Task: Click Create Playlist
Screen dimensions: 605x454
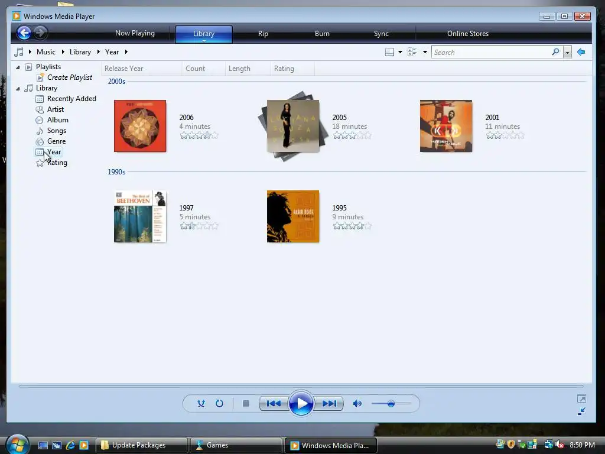Action: [x=70, y=77]
